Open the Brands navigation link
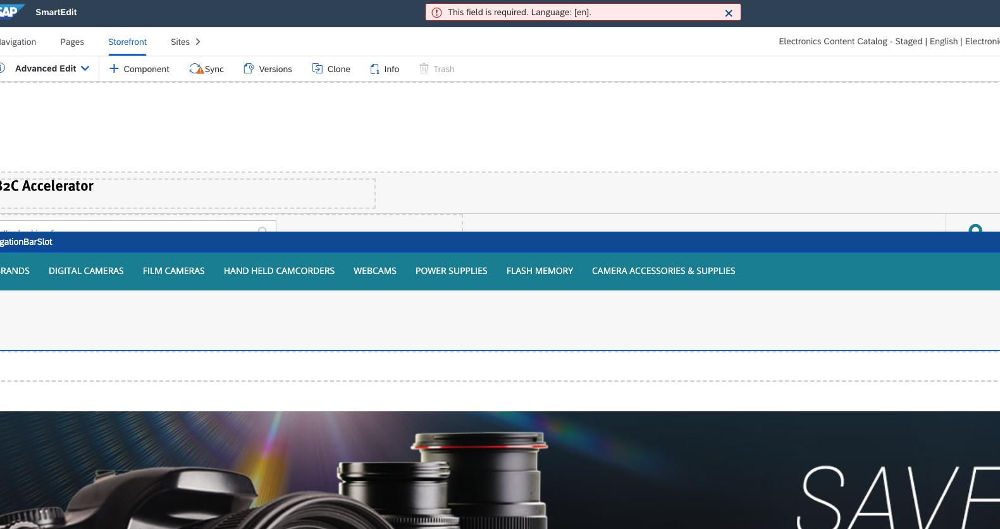This screenshot has width=1000, height=529. [x=15, y=271]
